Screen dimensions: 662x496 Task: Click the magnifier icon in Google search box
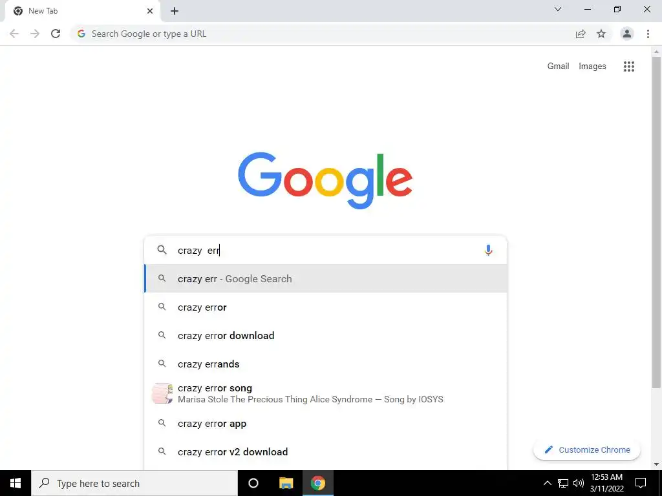pos(162,250)
